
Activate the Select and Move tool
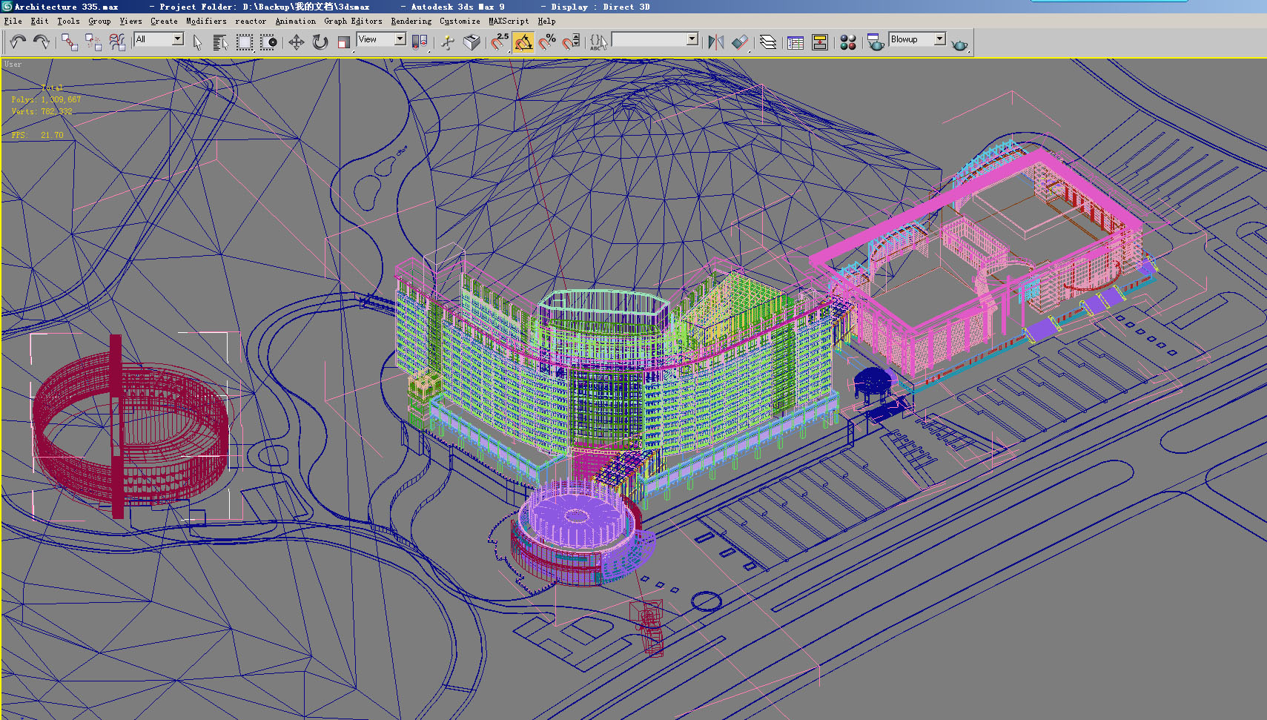point(296,42)
